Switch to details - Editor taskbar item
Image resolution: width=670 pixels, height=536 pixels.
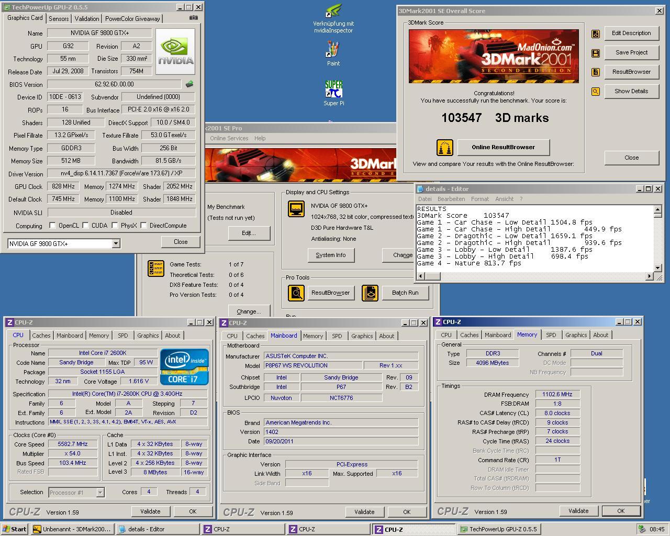tap(158, 529)
